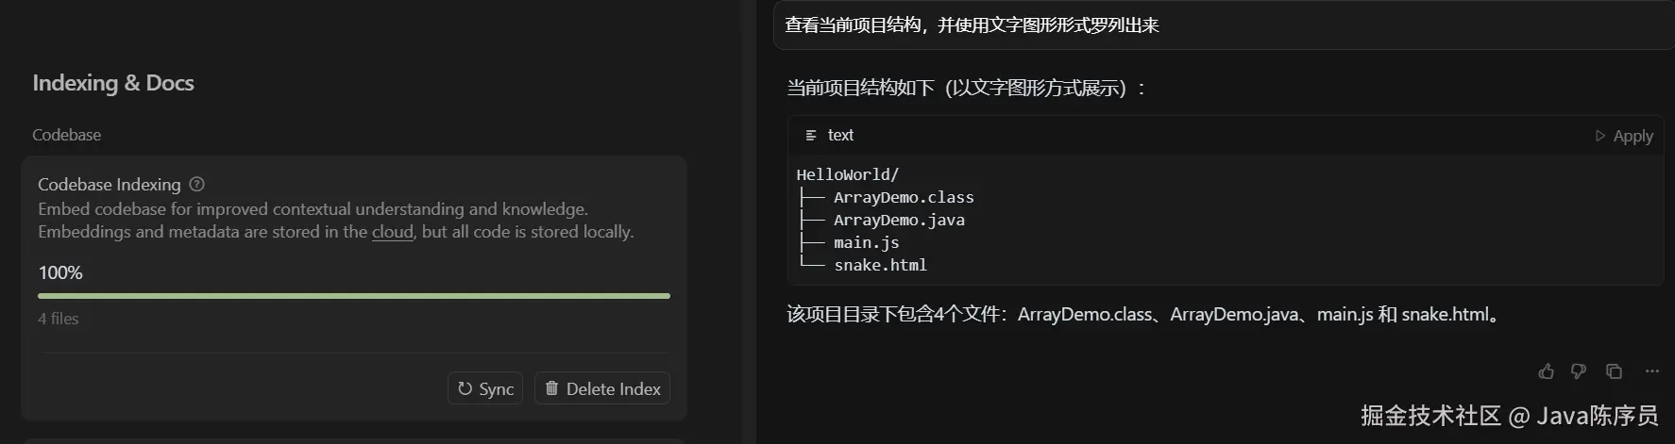1675x444 pixels.
Task: Click main.js in the tree output
Action: click(866, 242)
